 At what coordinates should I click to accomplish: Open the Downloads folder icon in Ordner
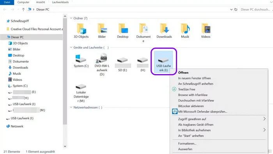coord(164,29)
